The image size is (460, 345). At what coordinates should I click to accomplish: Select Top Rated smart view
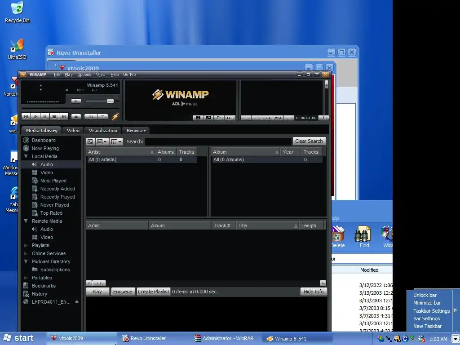[x=51, y=213]
